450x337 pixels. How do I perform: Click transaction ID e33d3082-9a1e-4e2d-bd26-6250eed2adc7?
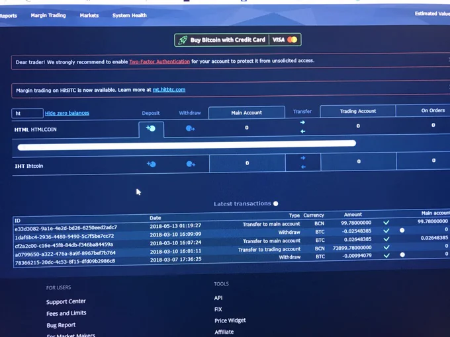click(66, 228)
